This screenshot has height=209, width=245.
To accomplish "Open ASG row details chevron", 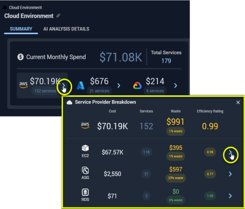I will click(x=230, y=174).
